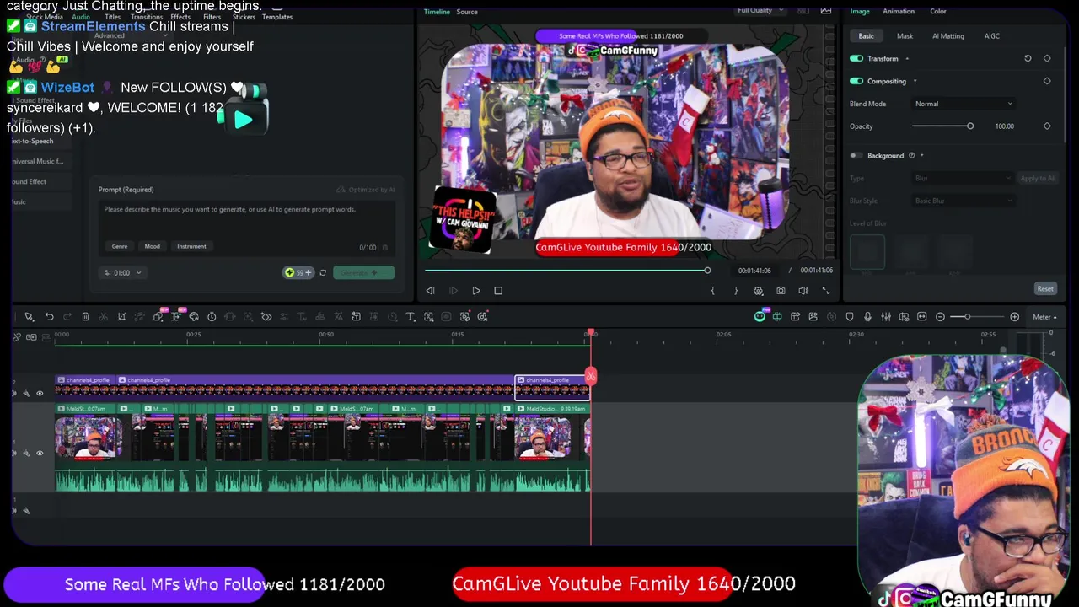Click the undo arrow in timeline toolbar
The width and height of the screenshot is (1079, 607).
(x=49, y=316)
